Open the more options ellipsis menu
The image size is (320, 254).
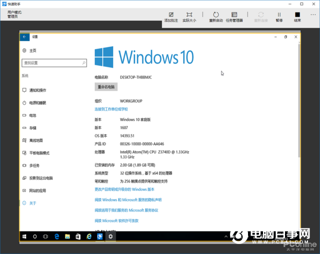pos(313,14)
